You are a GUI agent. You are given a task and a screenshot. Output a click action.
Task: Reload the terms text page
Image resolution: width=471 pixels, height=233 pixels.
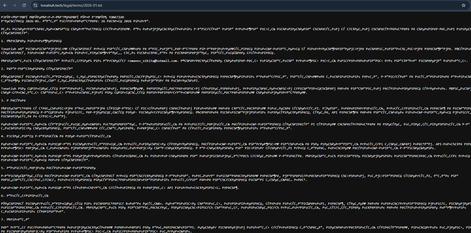pos(24,5)
